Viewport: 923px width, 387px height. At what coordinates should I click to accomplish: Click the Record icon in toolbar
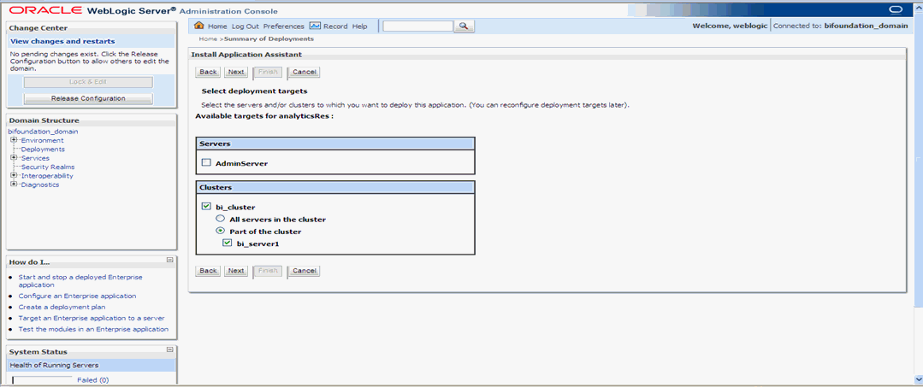point(315,26)
